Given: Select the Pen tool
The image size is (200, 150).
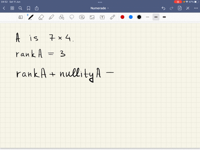Looking at the screenshot, I should coord(30,17).
